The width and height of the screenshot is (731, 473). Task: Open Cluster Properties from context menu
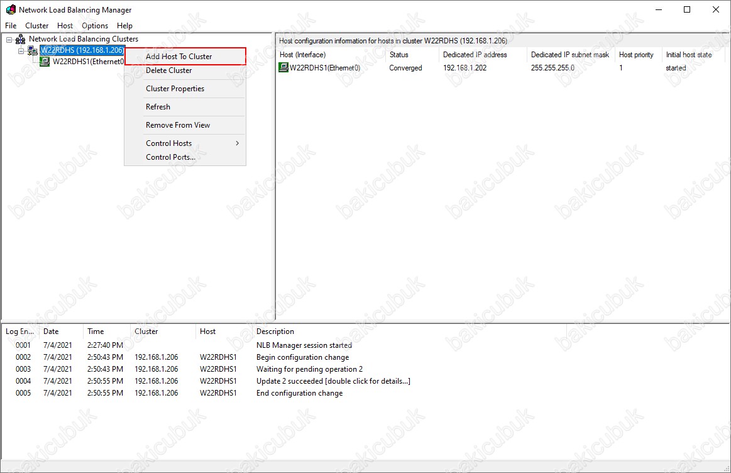(x=175, y=89)
